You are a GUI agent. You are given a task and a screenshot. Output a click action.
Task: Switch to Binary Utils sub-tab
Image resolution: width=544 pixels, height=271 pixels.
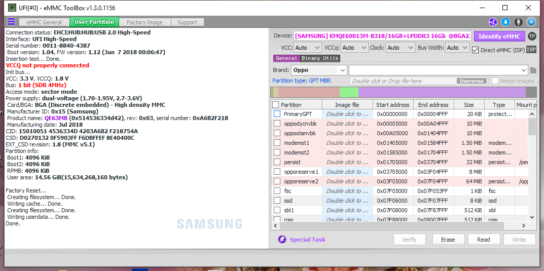coord(320,58)
